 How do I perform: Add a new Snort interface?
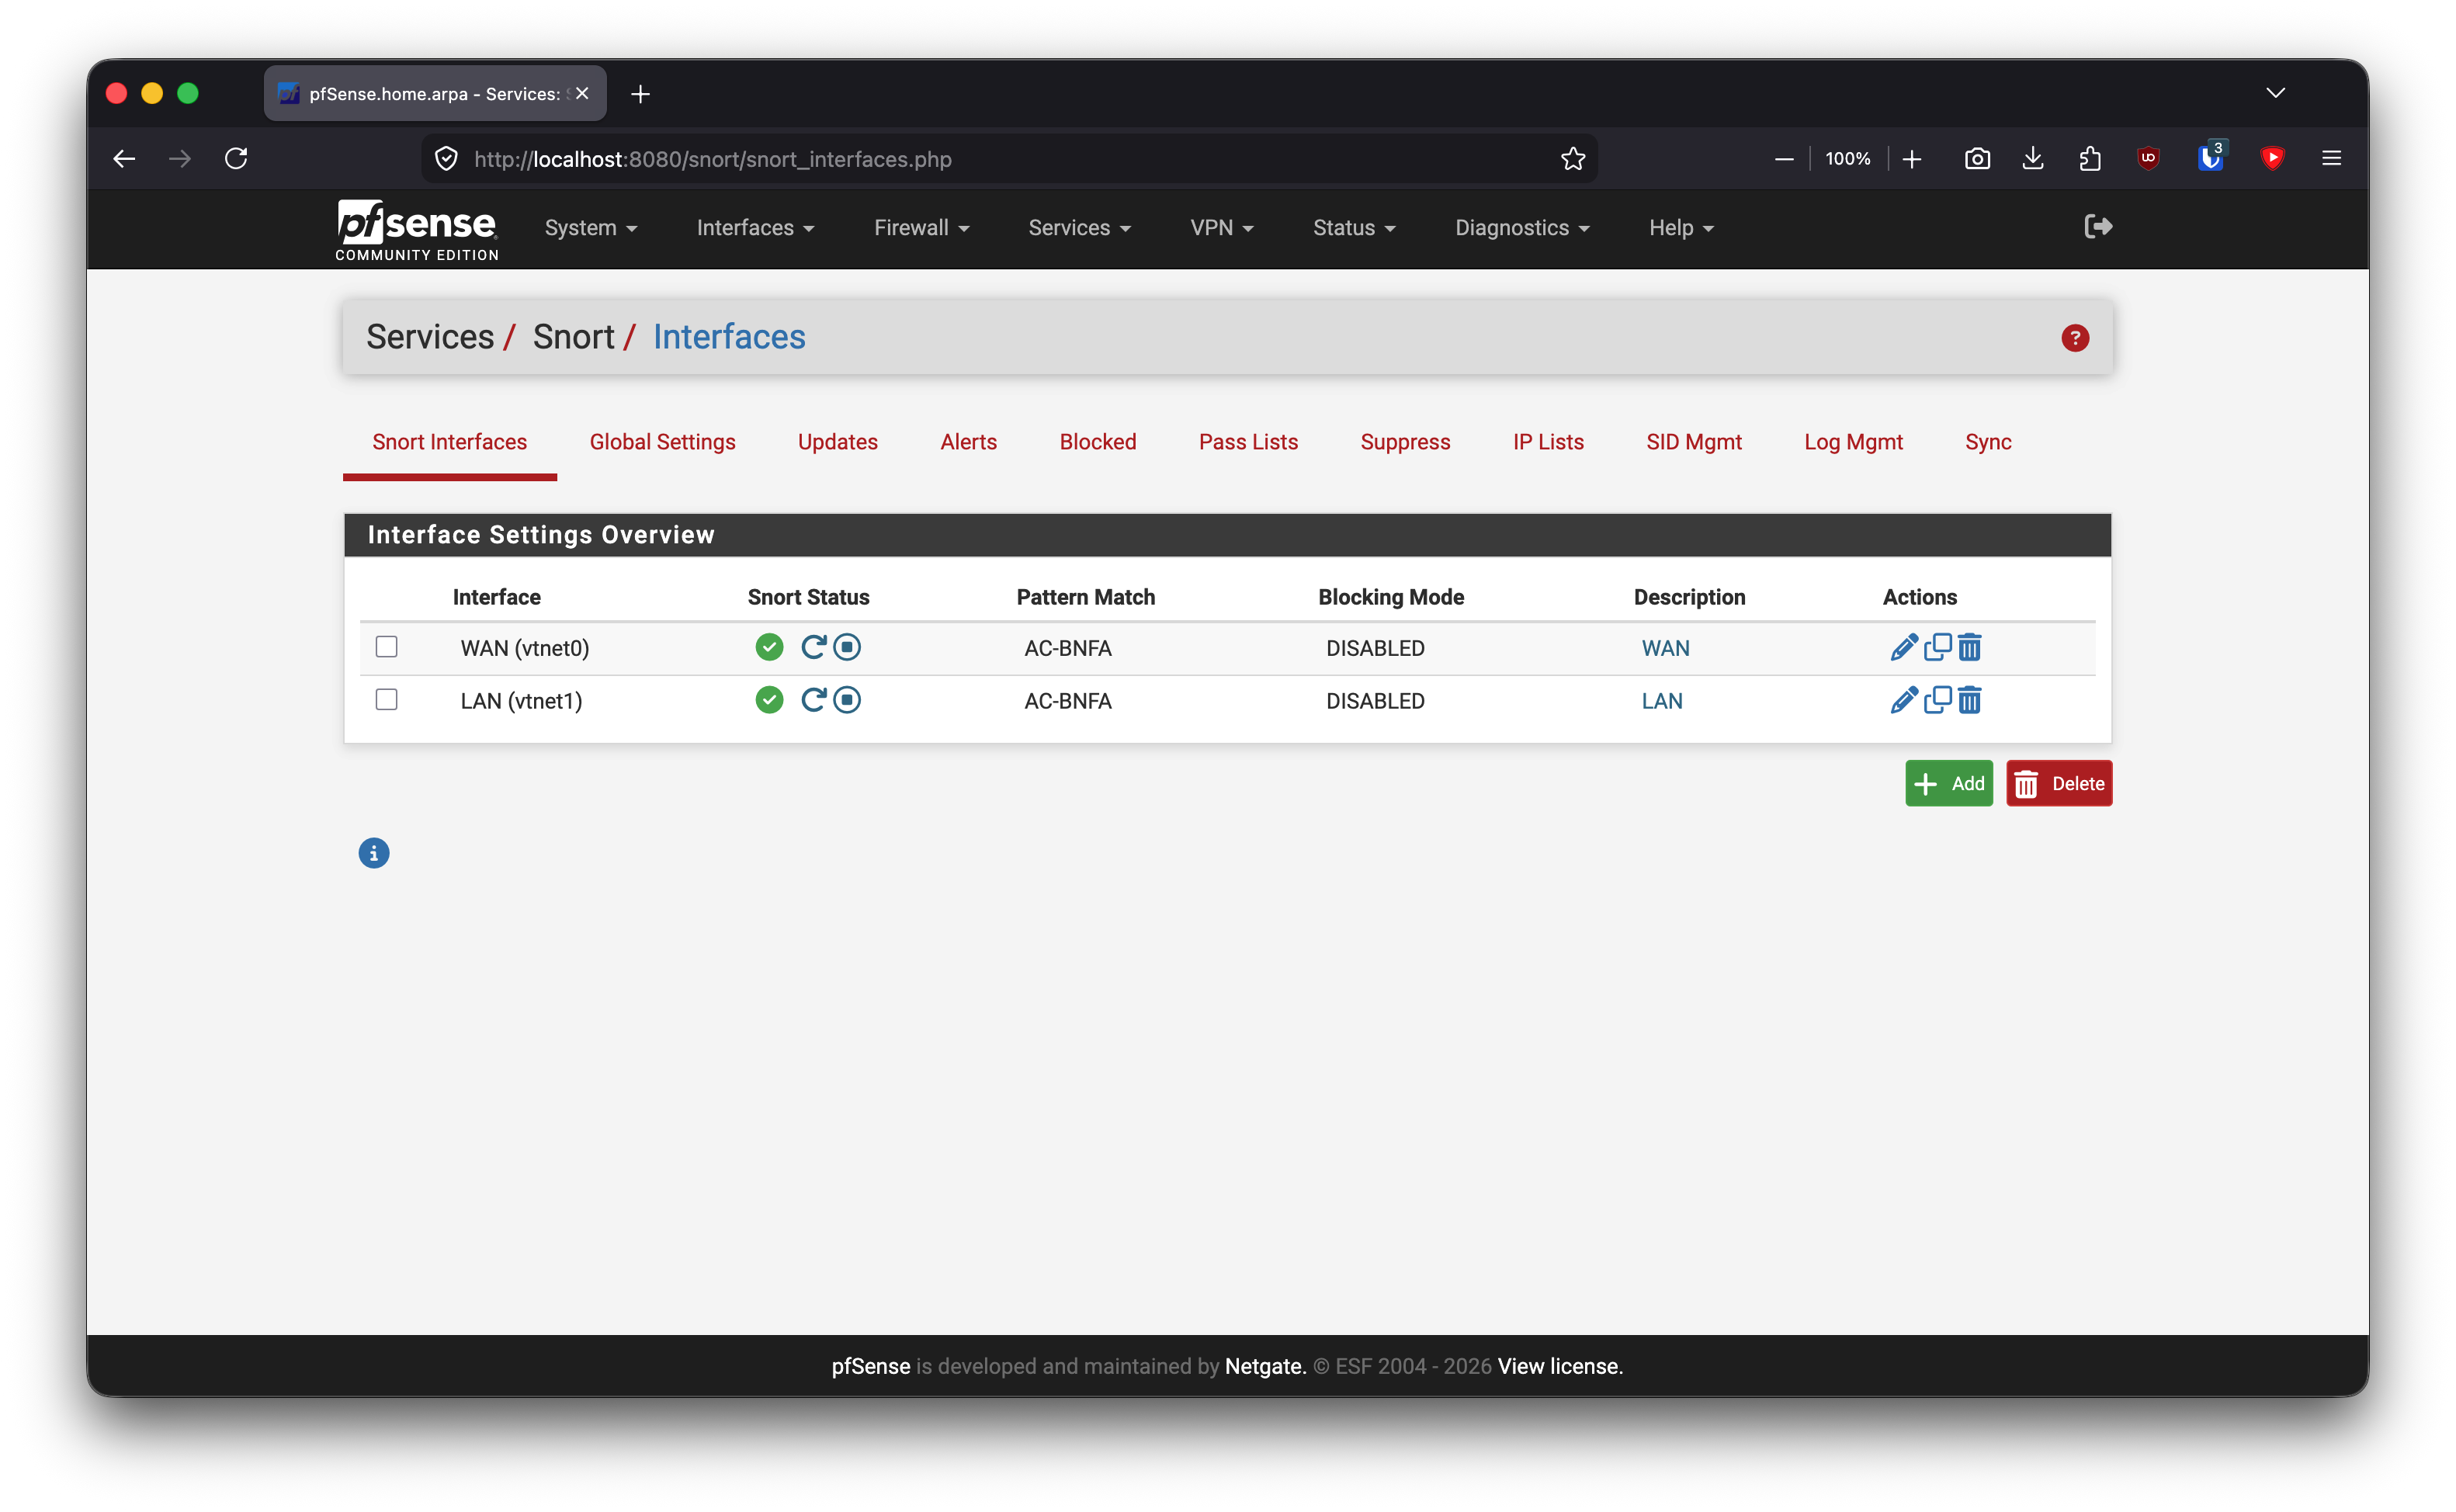click(1948, 783)
